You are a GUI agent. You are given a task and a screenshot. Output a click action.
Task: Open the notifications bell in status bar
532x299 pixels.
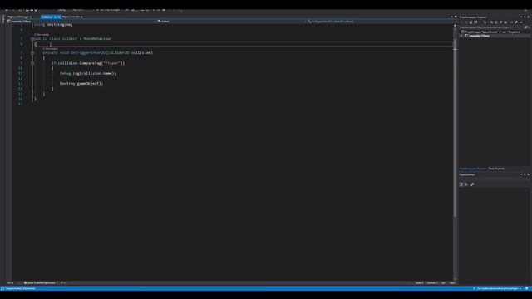point(526,288)
